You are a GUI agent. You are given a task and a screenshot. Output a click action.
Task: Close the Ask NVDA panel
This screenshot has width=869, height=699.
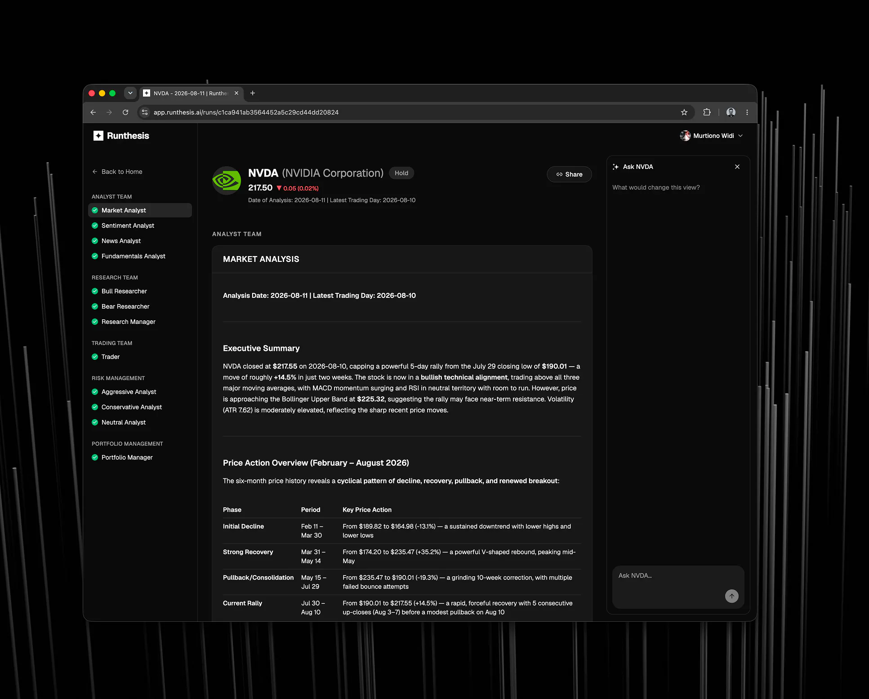(x=737, y=167)
